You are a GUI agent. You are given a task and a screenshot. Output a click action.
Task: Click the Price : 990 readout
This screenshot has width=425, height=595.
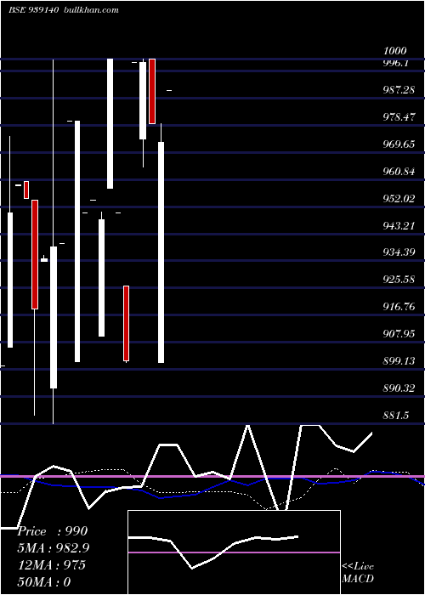[x=53, y=531]
